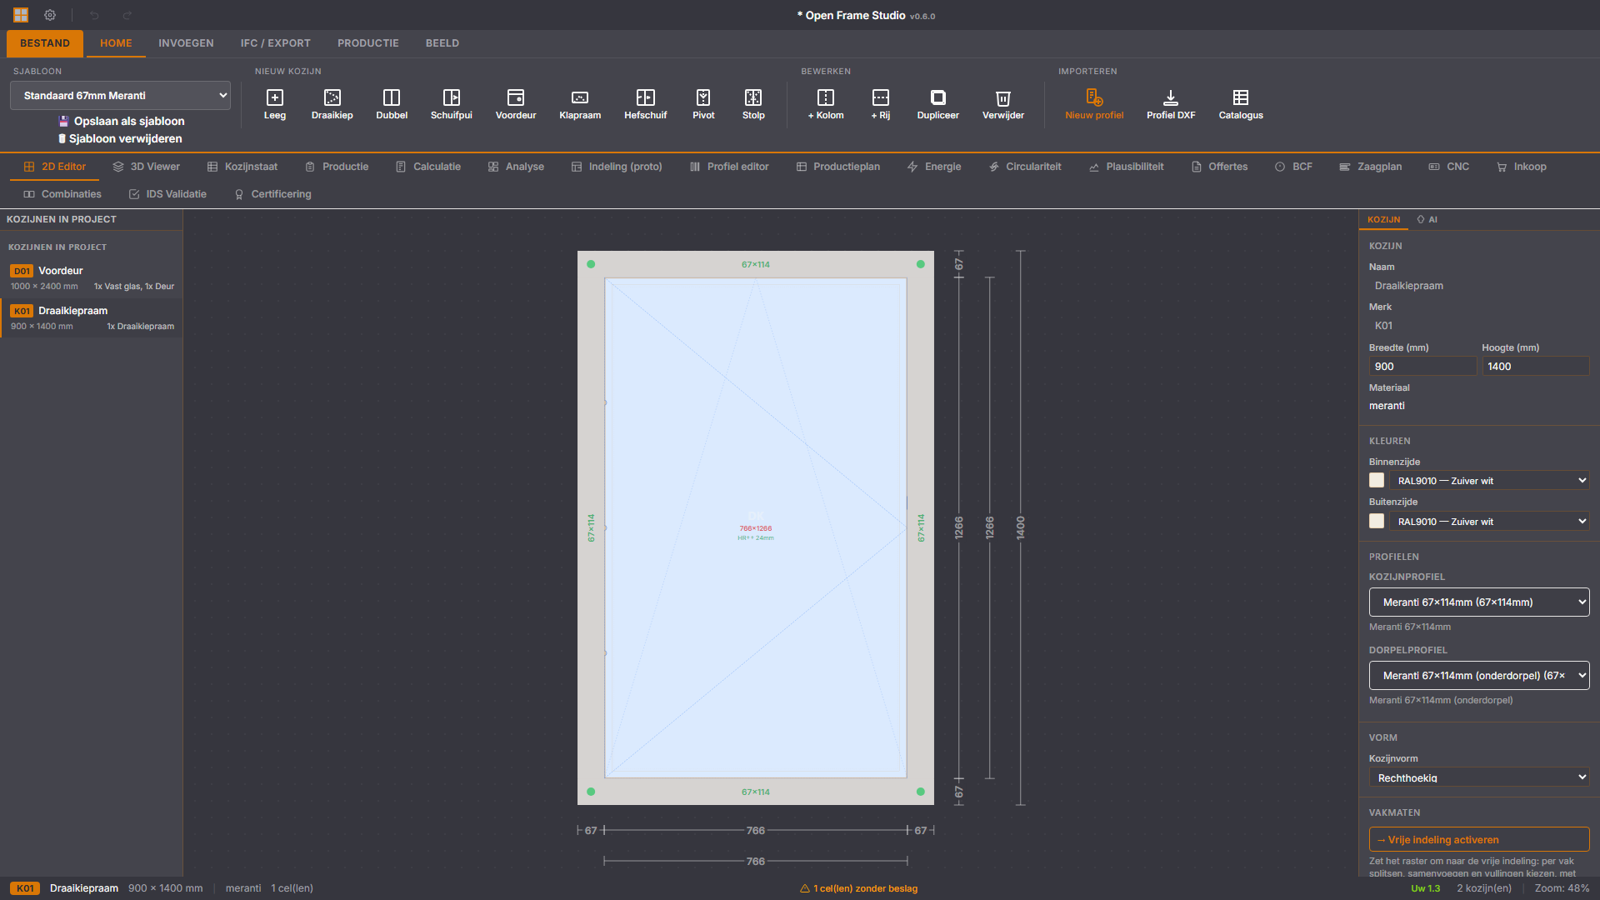The height and width of the screenshot is (900, 1600).
Task: Duplicate kozijn with Dupliceer
Action: 938,104
